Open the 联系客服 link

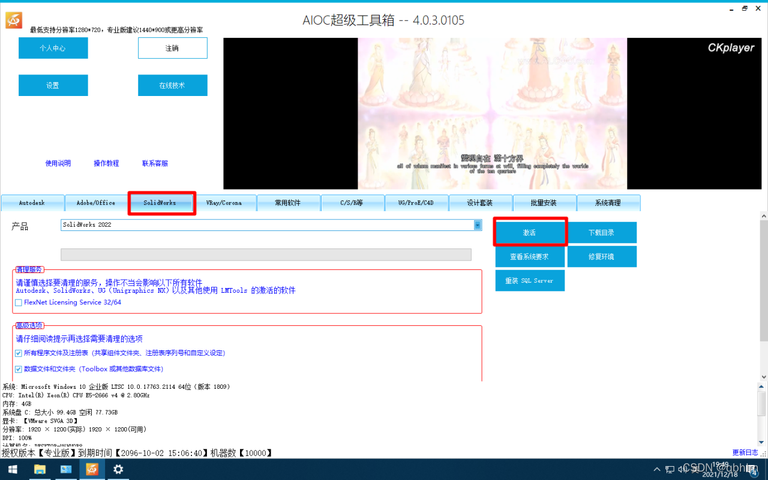155,163
